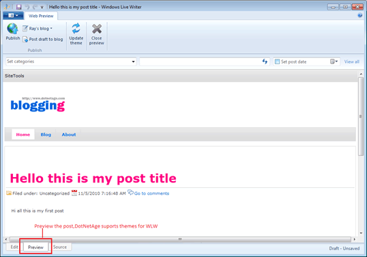Open the Home navigation tab in preview

pos(23,135)
